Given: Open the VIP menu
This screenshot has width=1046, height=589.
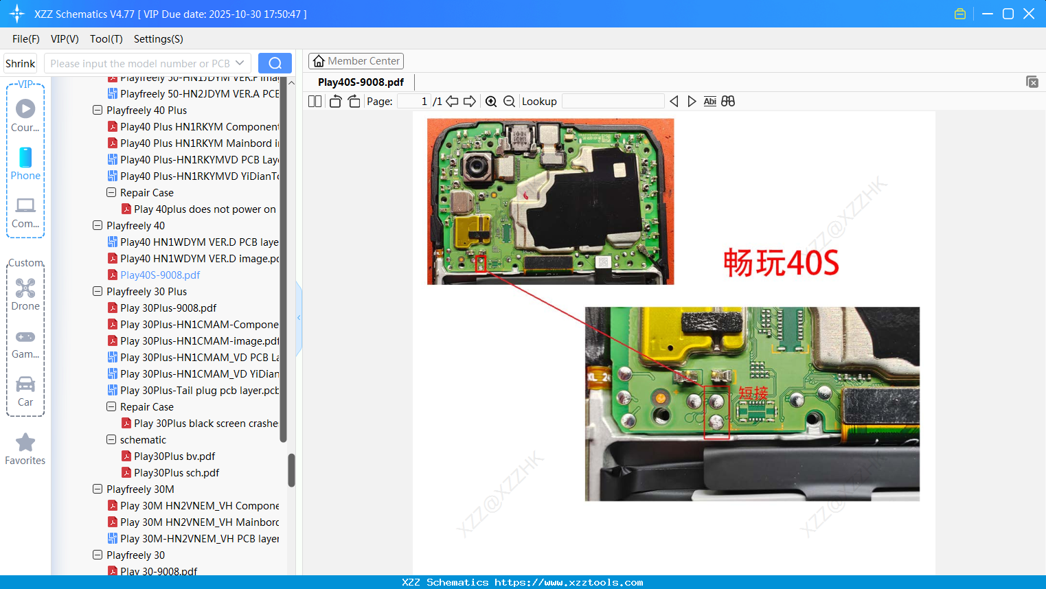Looking at the screenshot, I should 65,39.
